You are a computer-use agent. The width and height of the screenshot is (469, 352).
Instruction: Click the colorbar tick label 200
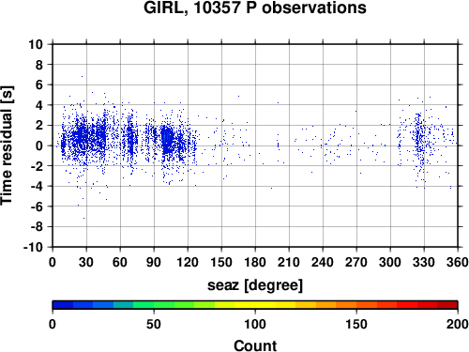coord(457,324)
